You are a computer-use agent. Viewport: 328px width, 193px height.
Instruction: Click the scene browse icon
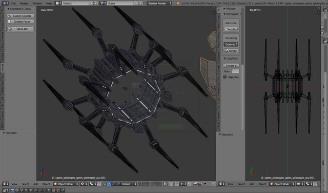coord(102,3)
